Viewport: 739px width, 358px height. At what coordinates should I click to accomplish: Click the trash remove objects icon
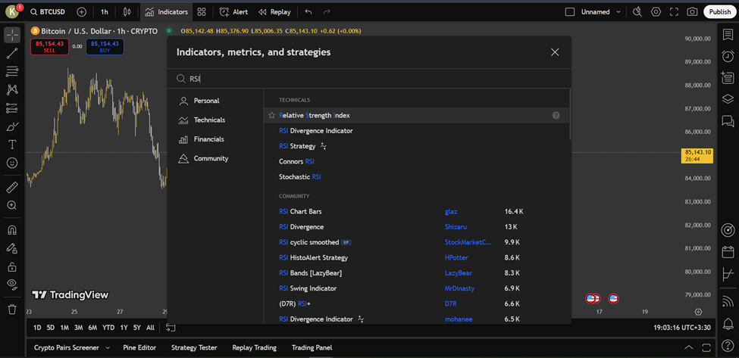coord(12,309)
